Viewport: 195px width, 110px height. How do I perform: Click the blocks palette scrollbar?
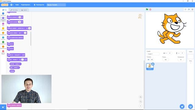pyautogui.click(x=31, y=39)
